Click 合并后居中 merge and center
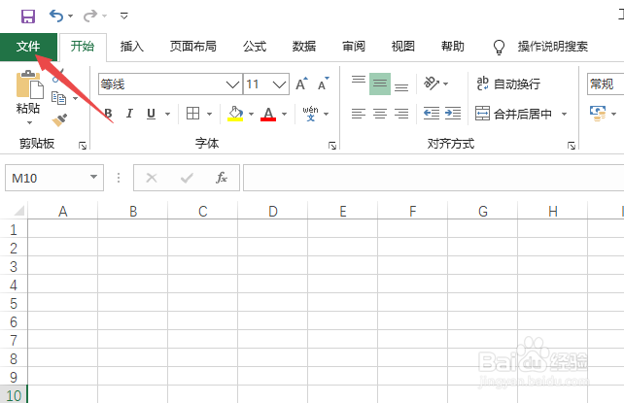The image size is (624, 403). pos(514,114)
